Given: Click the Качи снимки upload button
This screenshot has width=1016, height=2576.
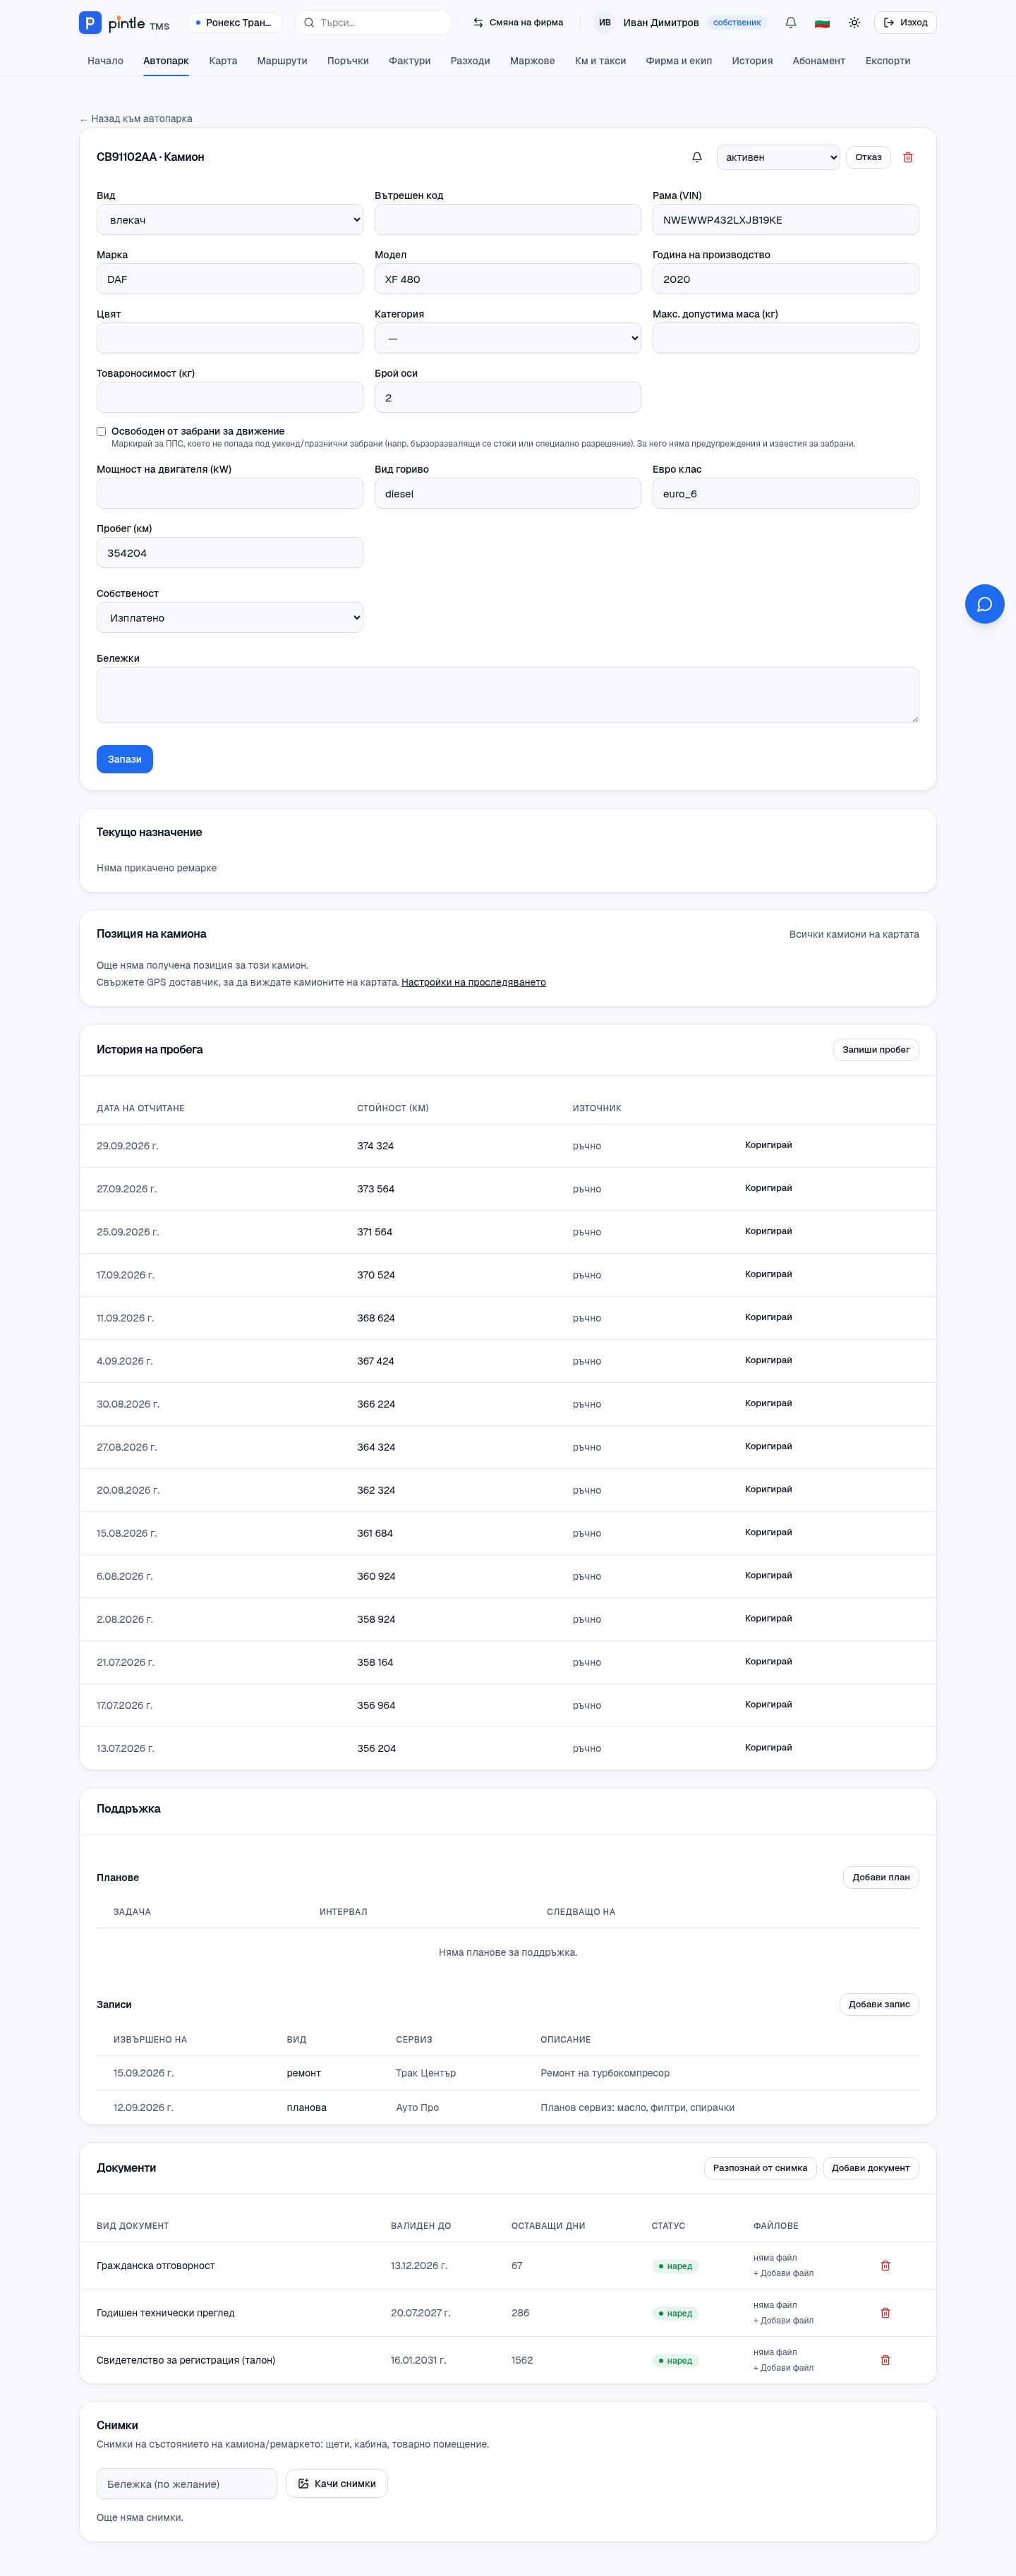Looking at the screenshot, I should click(x=337, y=2483).
